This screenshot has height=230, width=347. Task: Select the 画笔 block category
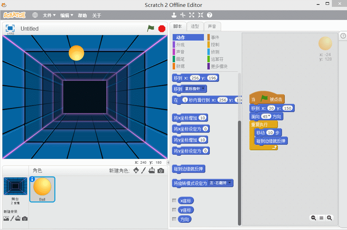pos(188,59)
